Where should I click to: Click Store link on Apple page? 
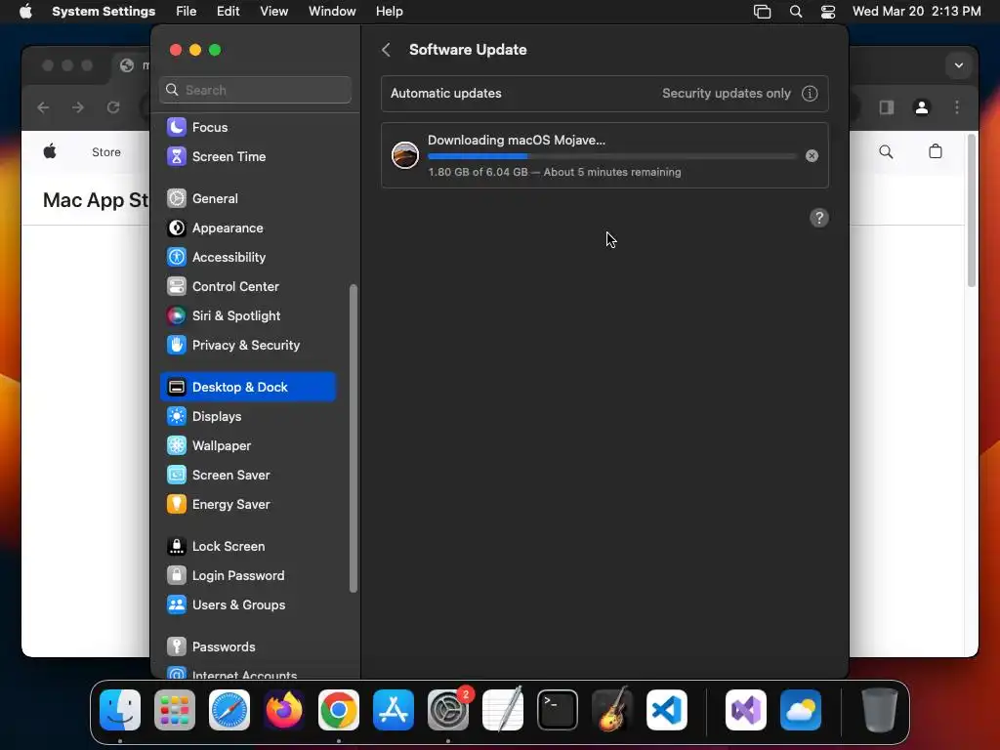pos(105,151)
